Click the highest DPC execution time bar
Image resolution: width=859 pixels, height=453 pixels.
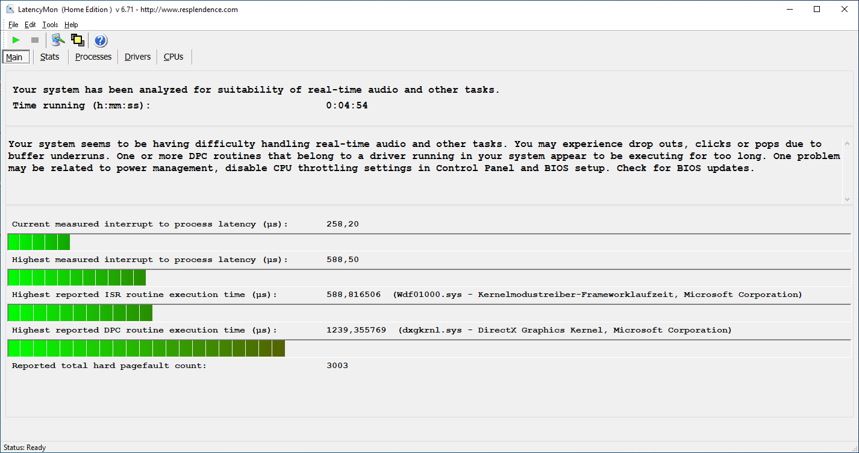tap(429, 349)
